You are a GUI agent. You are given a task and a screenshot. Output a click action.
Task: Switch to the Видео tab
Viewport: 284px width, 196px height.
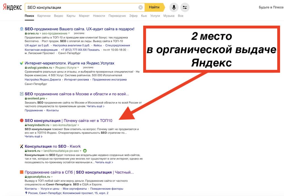(59, 16)
